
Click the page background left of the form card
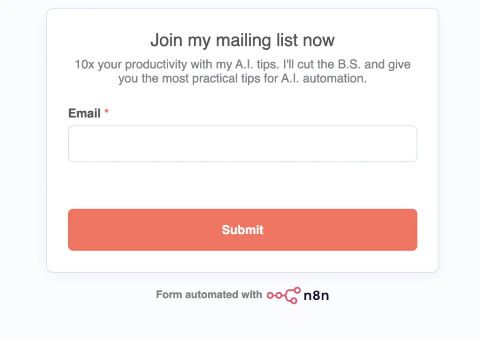[23, 141]
